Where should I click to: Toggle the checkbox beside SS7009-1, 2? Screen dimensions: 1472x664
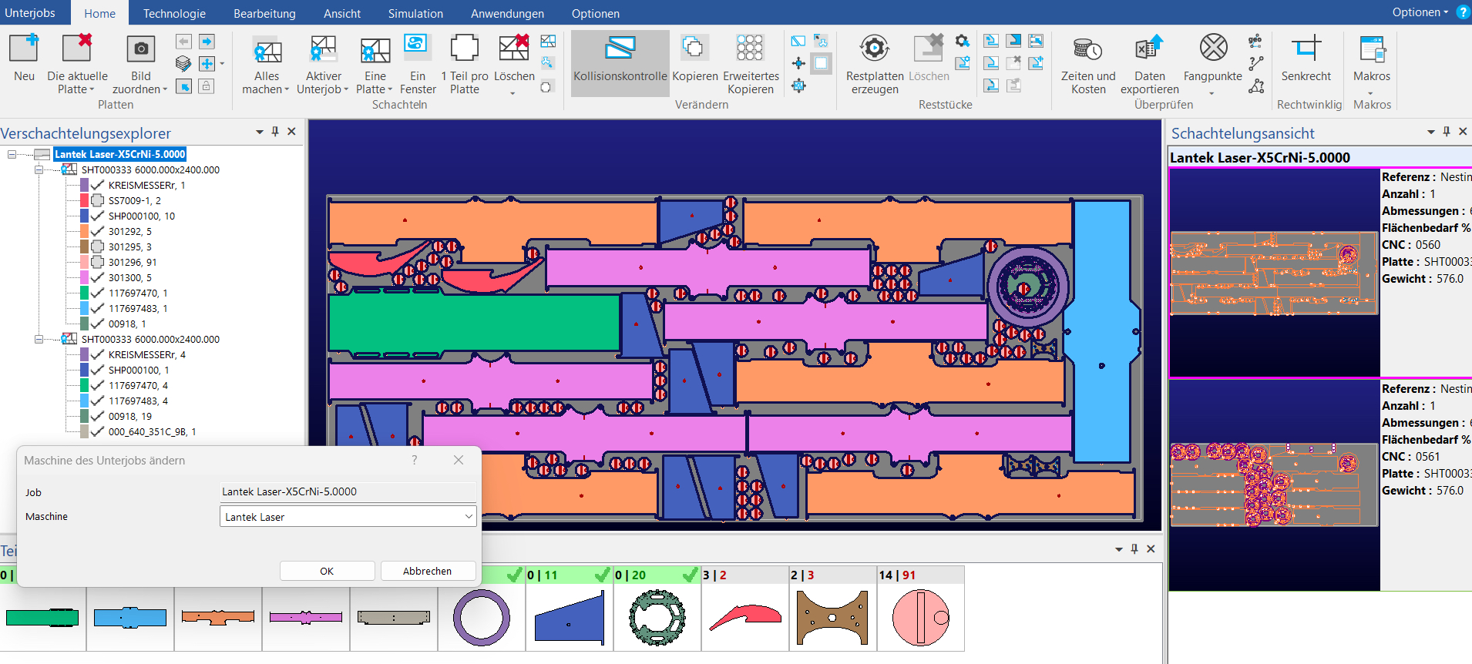(98, 200)
